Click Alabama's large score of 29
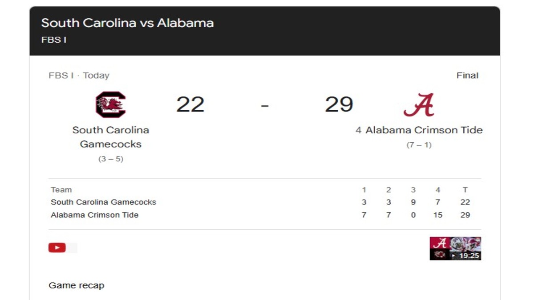 (x=339, y=104)
